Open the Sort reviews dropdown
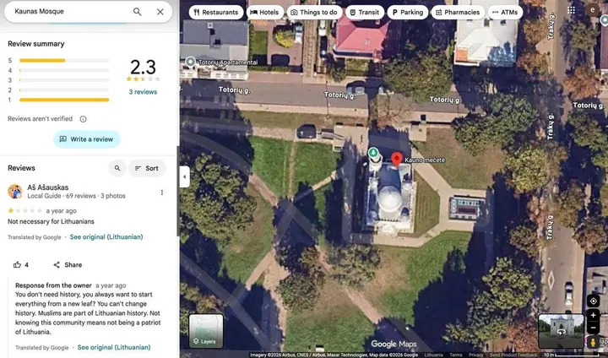608x358 pixels. click(x=147, y=168)
